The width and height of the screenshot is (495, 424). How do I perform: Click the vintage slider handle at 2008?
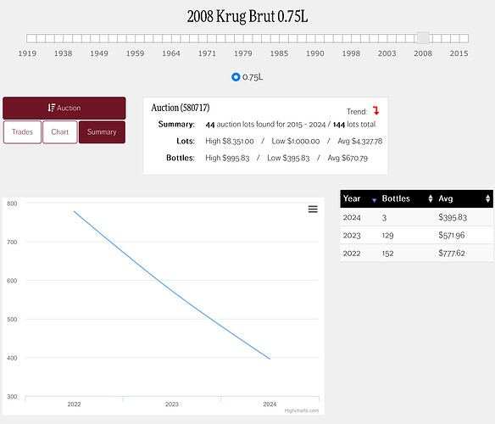tap(423, 38)
